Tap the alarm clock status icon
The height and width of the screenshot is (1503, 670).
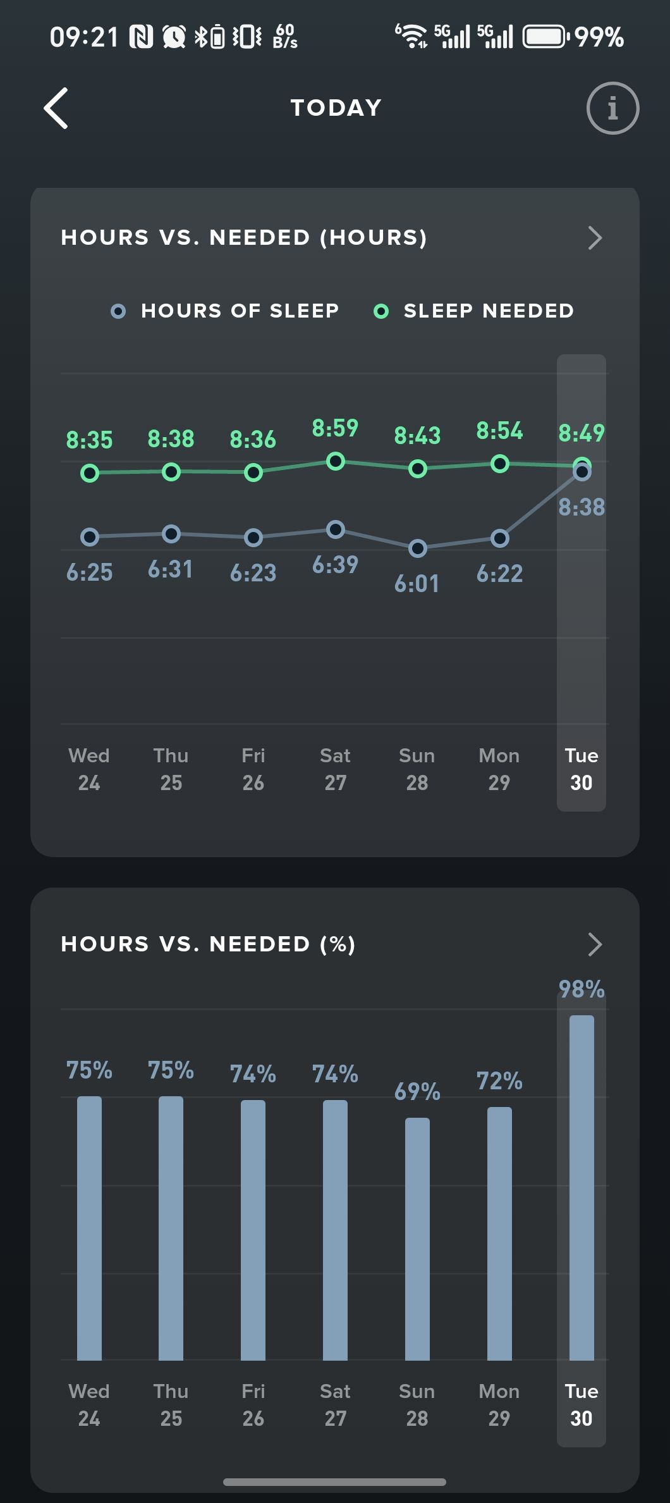[174, 37]
